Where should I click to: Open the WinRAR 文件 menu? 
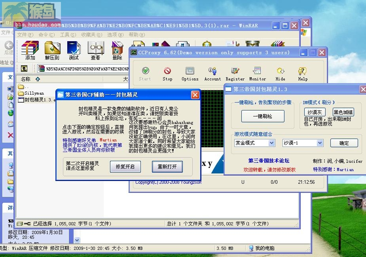(25, 35)
